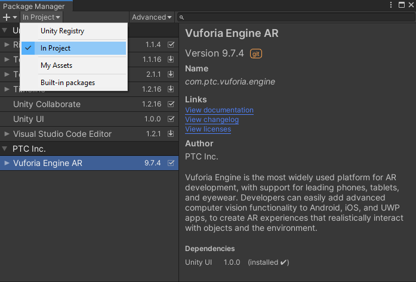Click the installed checkmark on Vuforia Engine AR
The width and height of the screenshot is (416, 282).
(x=171, y=163)
